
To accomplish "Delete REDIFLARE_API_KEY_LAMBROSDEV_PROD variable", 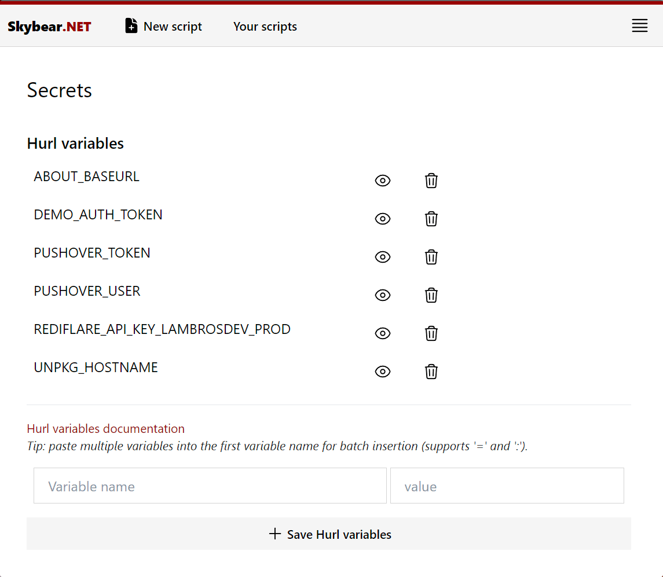I will pos(431,333).
